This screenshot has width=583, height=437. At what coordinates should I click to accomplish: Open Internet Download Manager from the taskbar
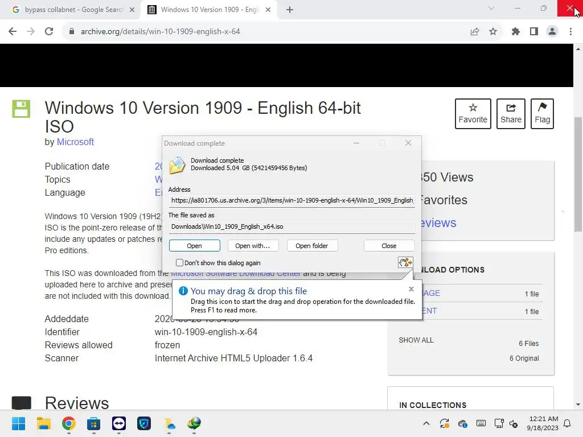[194, 423]
